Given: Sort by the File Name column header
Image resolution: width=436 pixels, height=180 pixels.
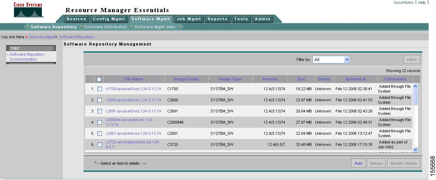Looking at the screenshot, I should click(134, 79).
